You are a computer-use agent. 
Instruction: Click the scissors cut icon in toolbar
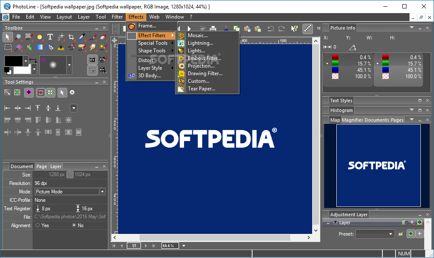pyautogui.click(x=226, y=28)
